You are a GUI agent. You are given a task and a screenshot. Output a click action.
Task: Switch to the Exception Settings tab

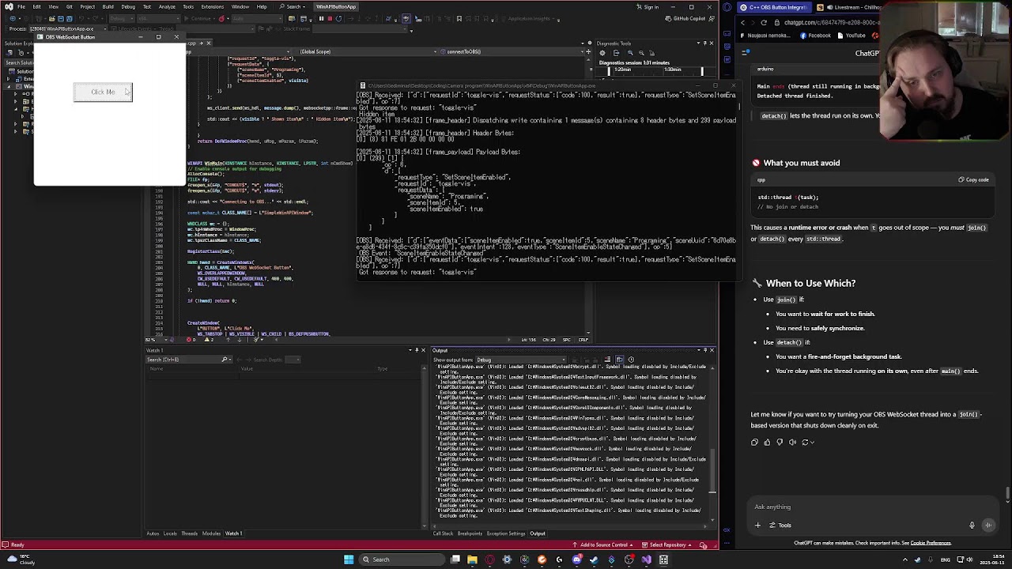pos(506,533)
